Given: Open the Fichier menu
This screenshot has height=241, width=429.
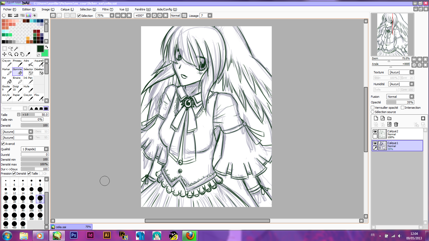Looking at the screenshot, I should tap(10, 9).
